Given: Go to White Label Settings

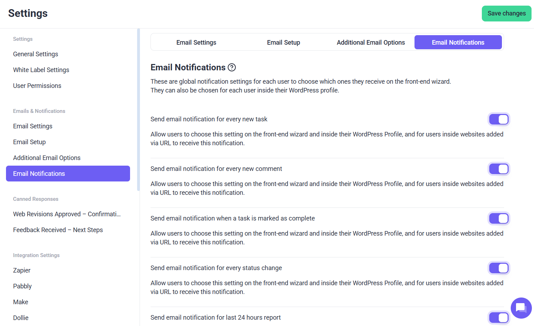Looking at the screenshot, I should pyautogui.click(x=41, y=70).
